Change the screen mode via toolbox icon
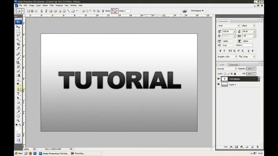The height and width of the screenshot is (156, 278). coord(18,140)
